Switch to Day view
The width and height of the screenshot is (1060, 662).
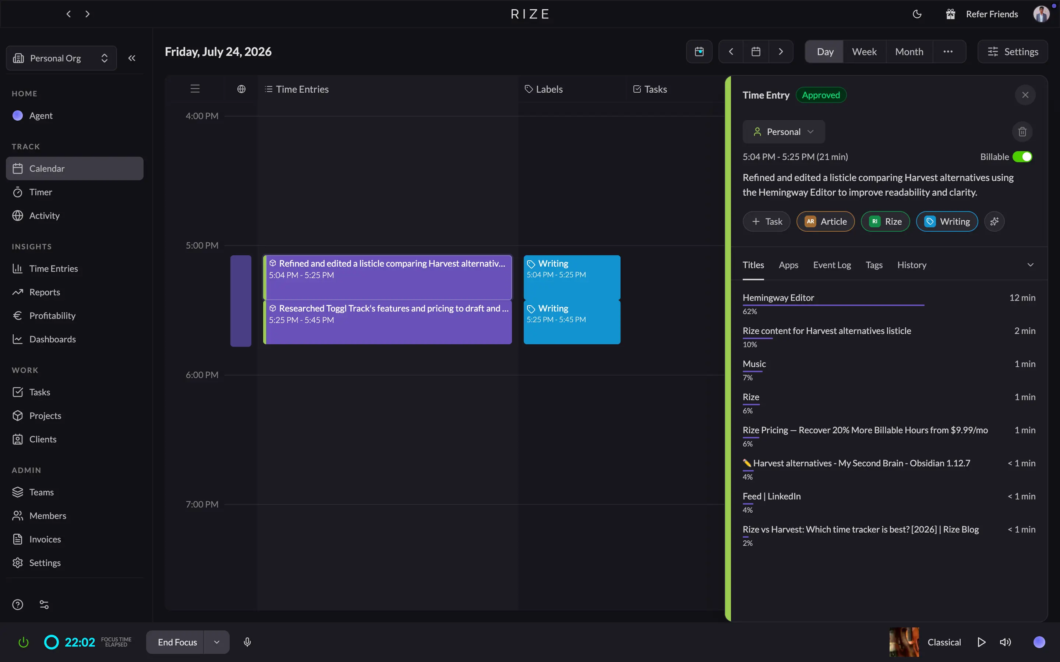point(825,51)
